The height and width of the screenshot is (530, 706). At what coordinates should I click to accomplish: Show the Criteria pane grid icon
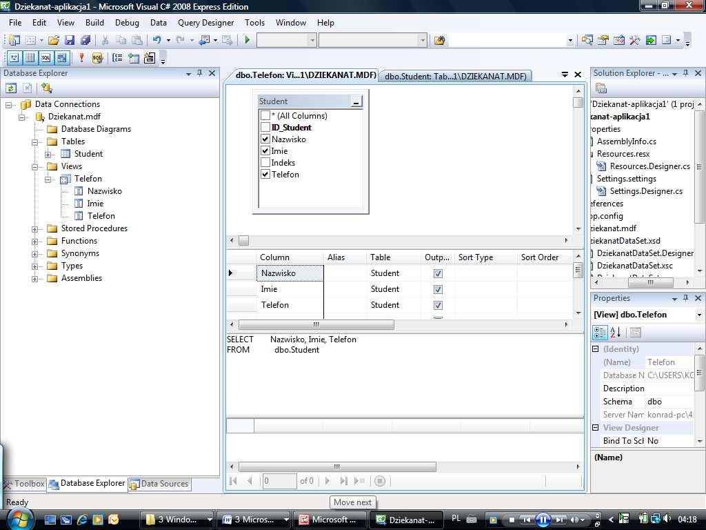pyautogui.click(x=30, y=58)
